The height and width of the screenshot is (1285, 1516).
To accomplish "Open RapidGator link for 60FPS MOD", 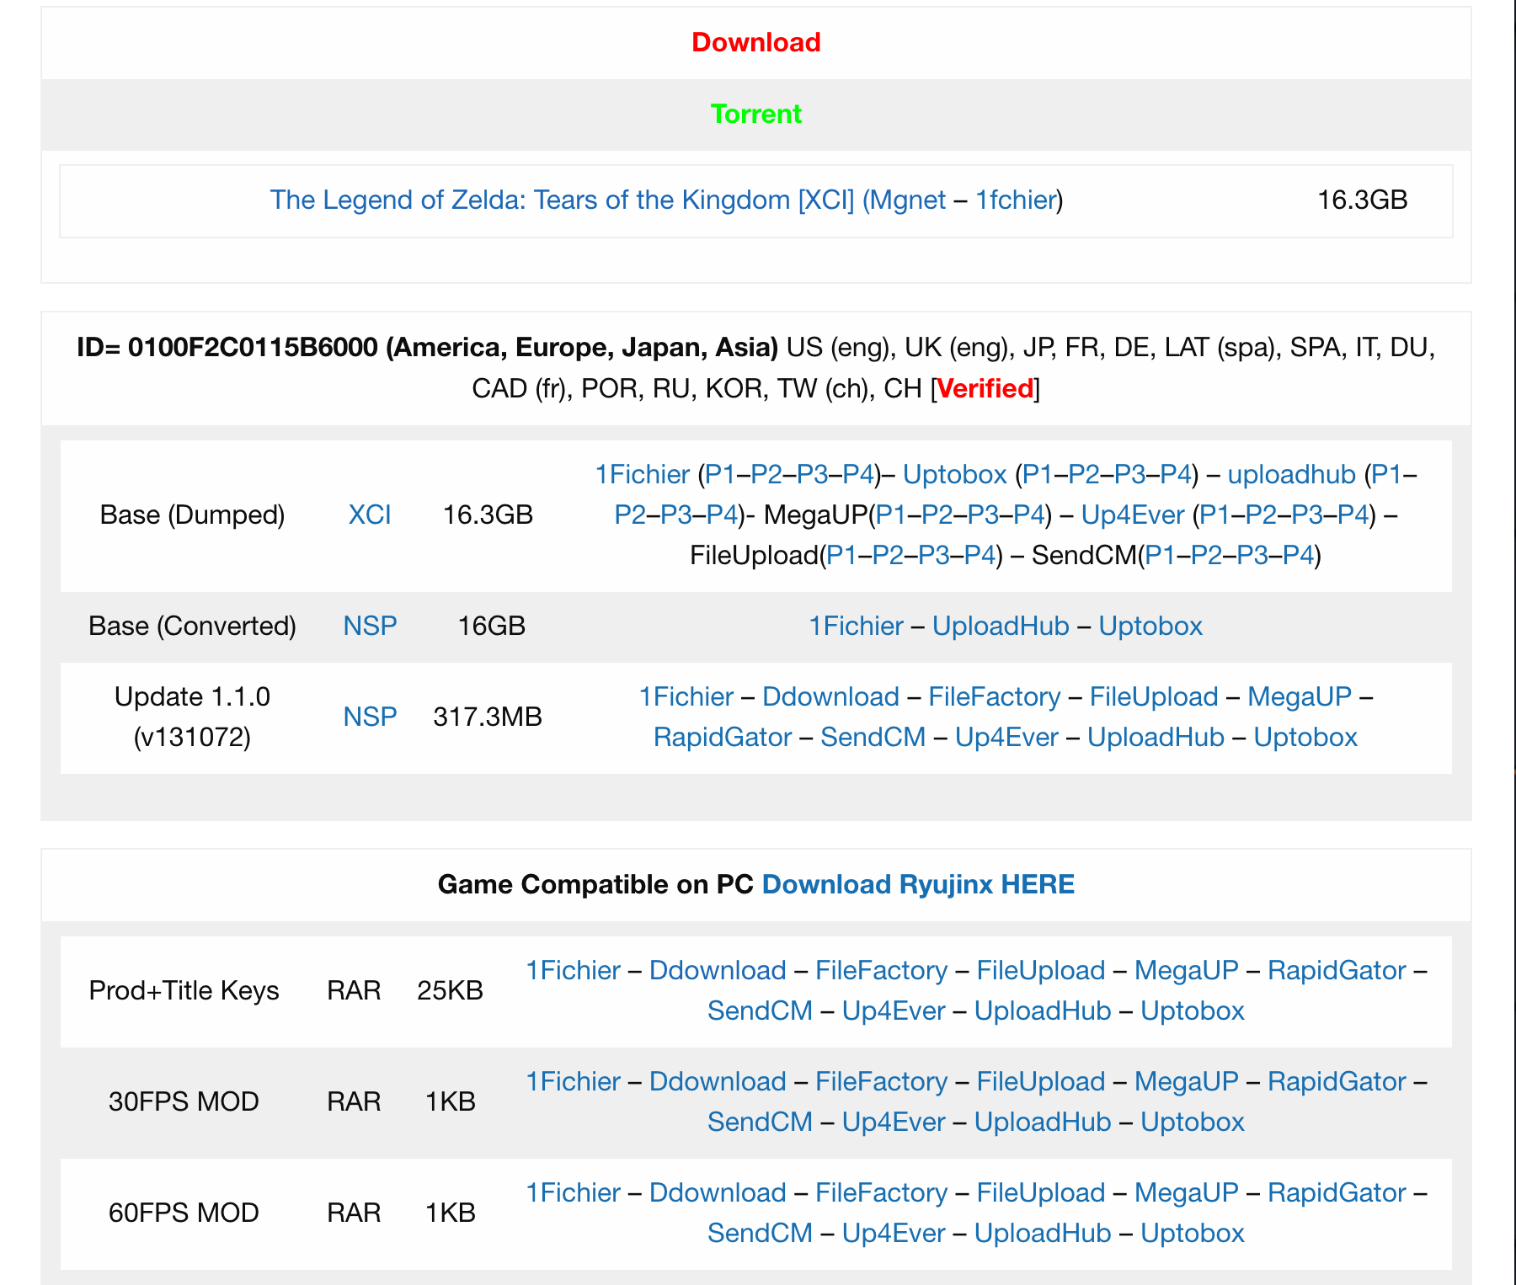I will [1337, 1192].
